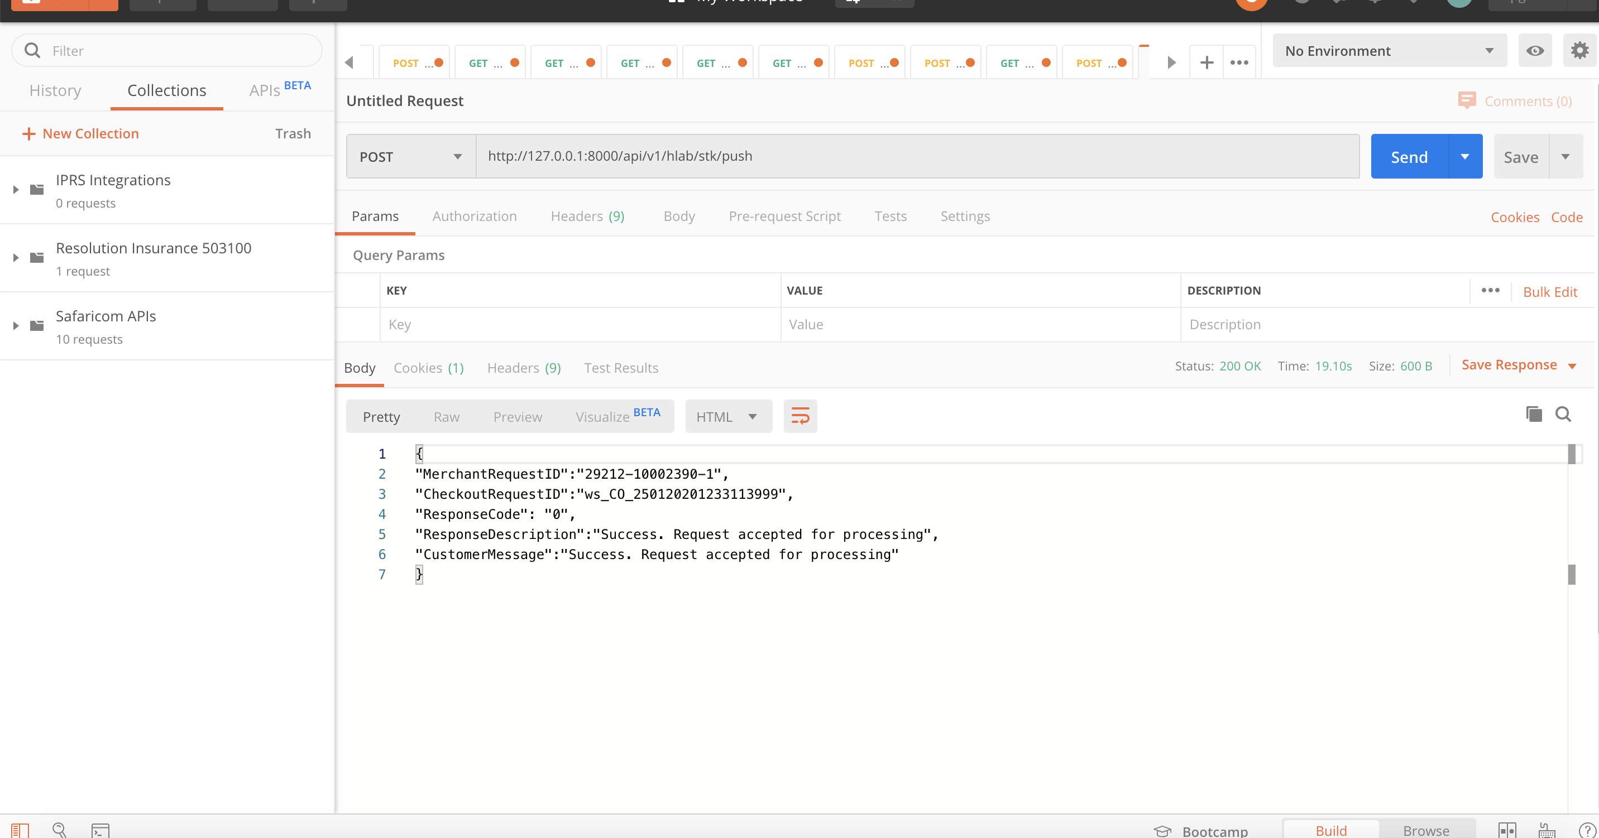Screen dimensions: 1599x838
Task: Click the query param Key field
Action: click(x=580, y=324)
